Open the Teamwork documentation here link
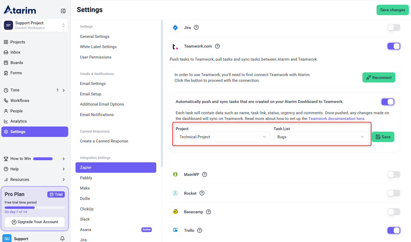The image size is (411, 242). tap(337, 119)
